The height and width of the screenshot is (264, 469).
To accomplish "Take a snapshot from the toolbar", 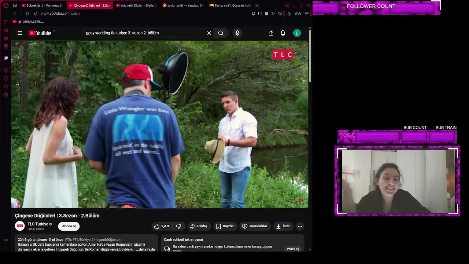I will point(260,14).
